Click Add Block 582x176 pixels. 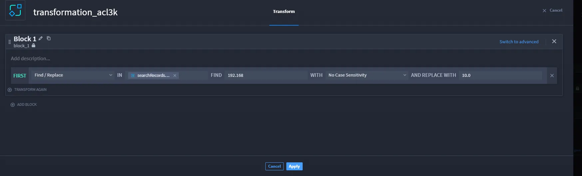[24, 104]
